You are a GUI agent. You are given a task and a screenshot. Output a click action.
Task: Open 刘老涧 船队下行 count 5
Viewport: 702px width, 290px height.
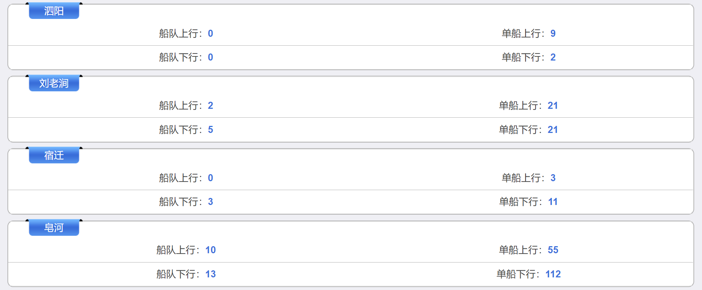point(210,130)
